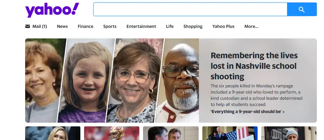Go to the Finance section
This screenshot has width=324, height=140.
pyautogui.click(x=85, y=26)
